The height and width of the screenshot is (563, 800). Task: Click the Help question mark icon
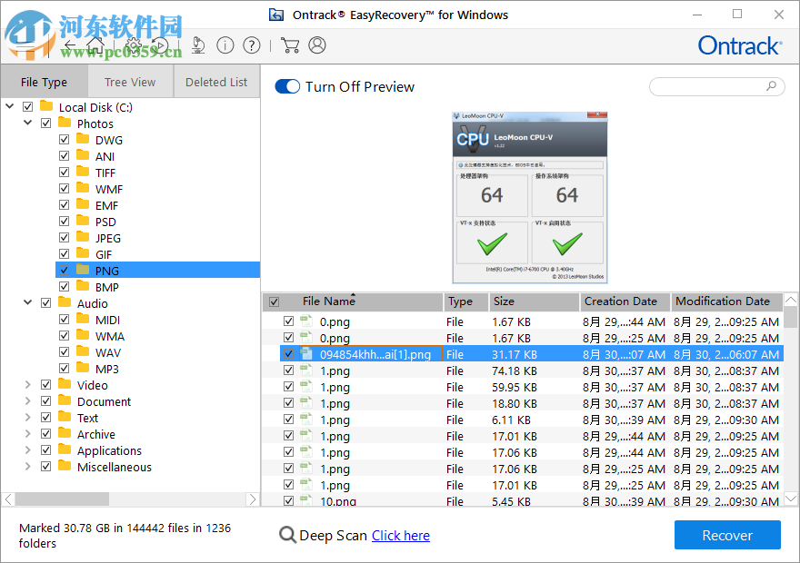point(252,44)
